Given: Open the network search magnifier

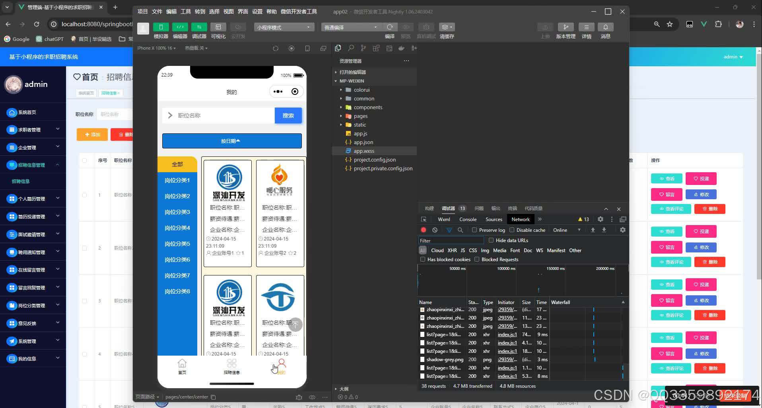Looking at the screenshot, I should 460,230.
